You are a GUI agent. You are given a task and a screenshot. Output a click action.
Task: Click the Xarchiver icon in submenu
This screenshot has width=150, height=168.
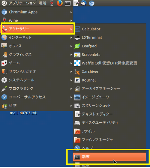[77, 72]
